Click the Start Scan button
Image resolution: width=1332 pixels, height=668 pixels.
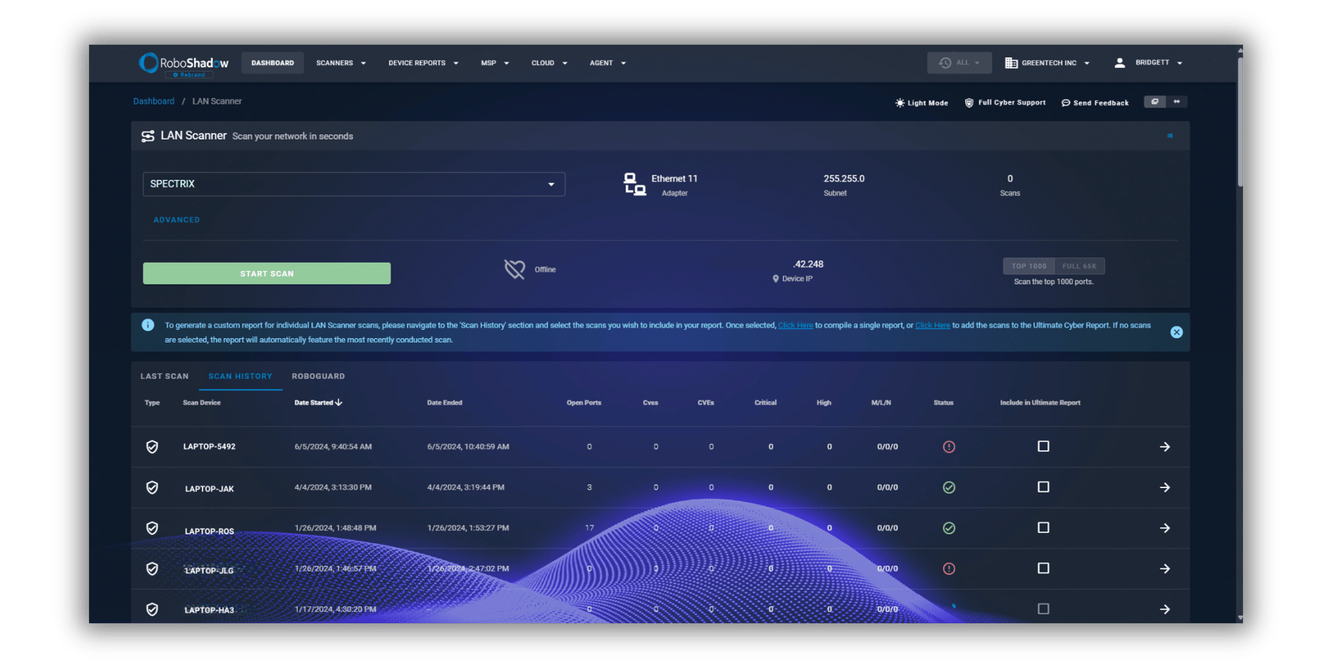[267, 273]
